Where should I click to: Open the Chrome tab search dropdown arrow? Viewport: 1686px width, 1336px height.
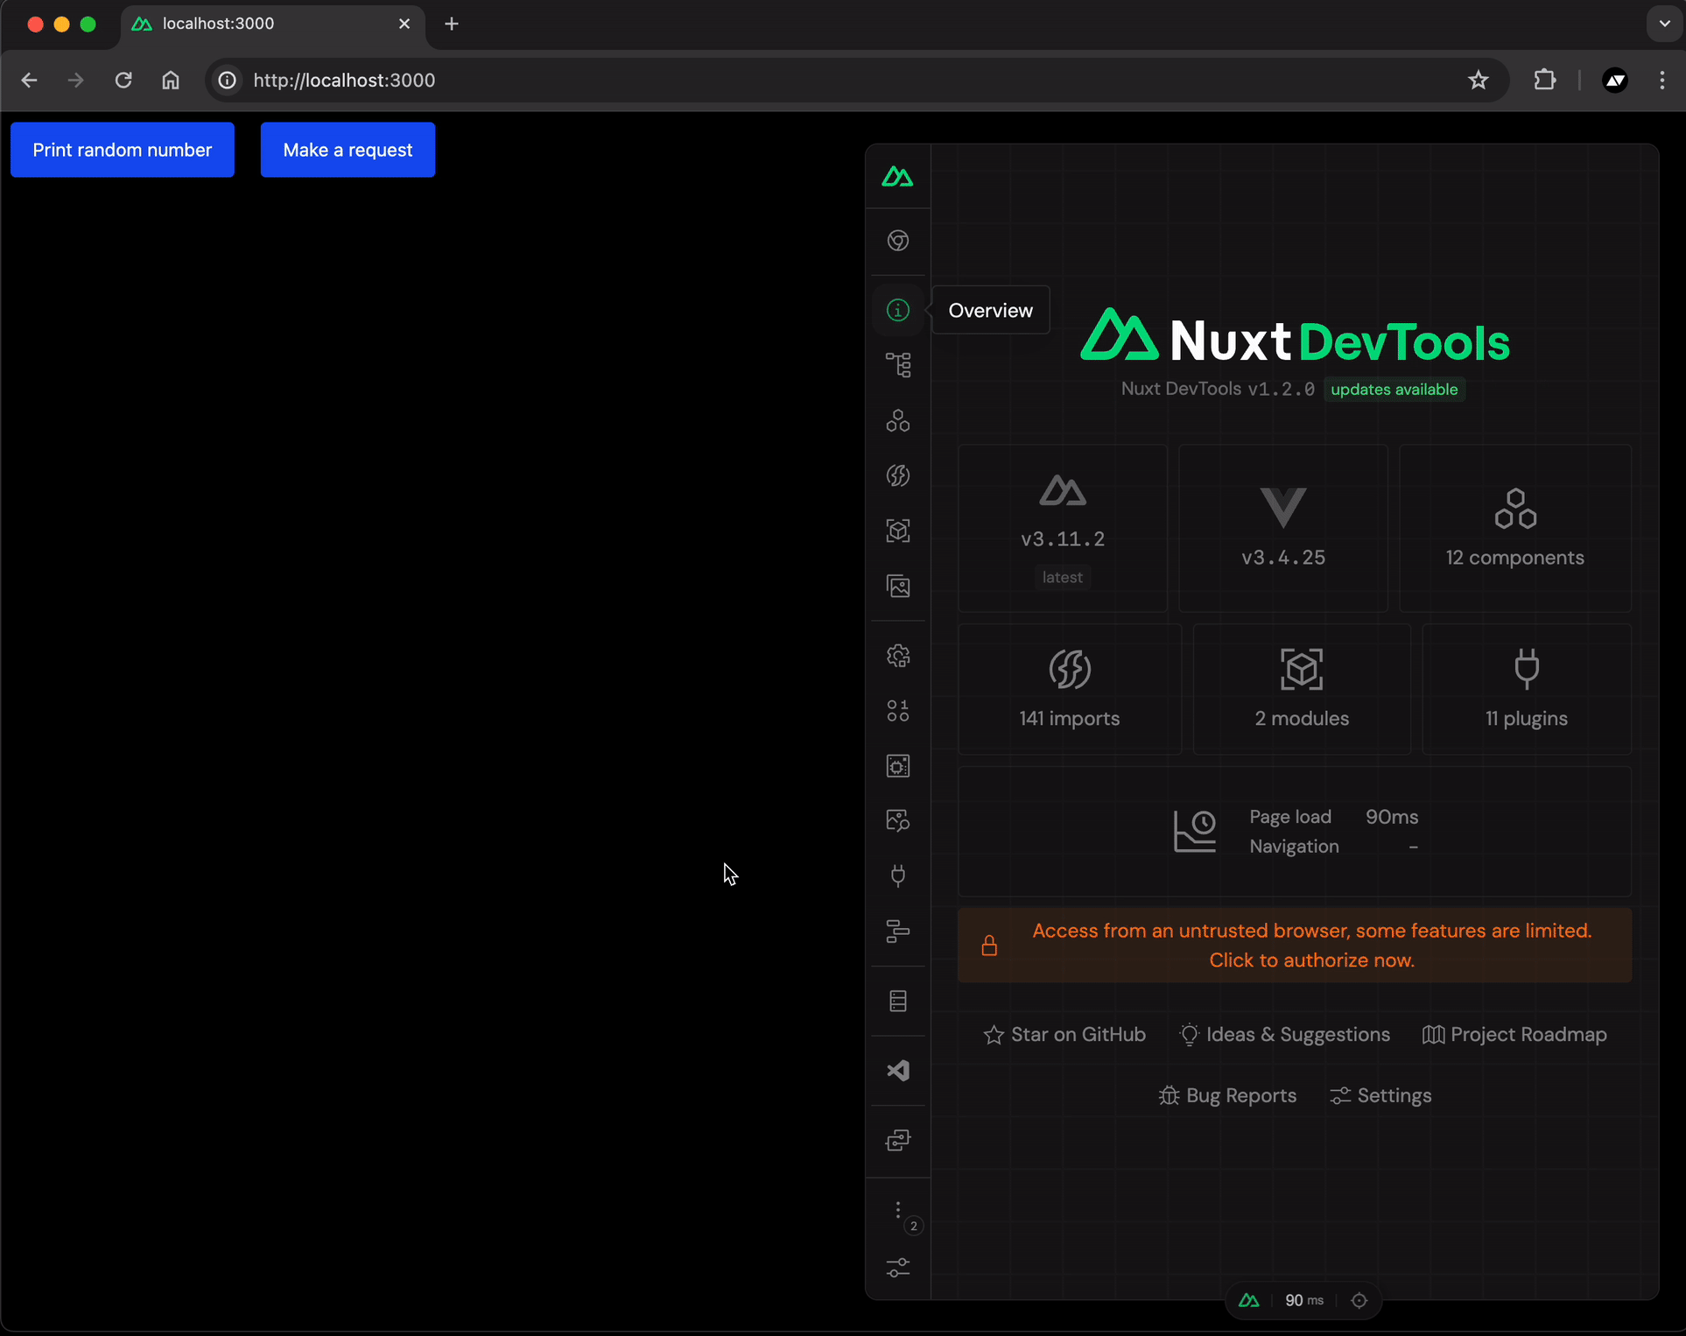[1664, 24]
